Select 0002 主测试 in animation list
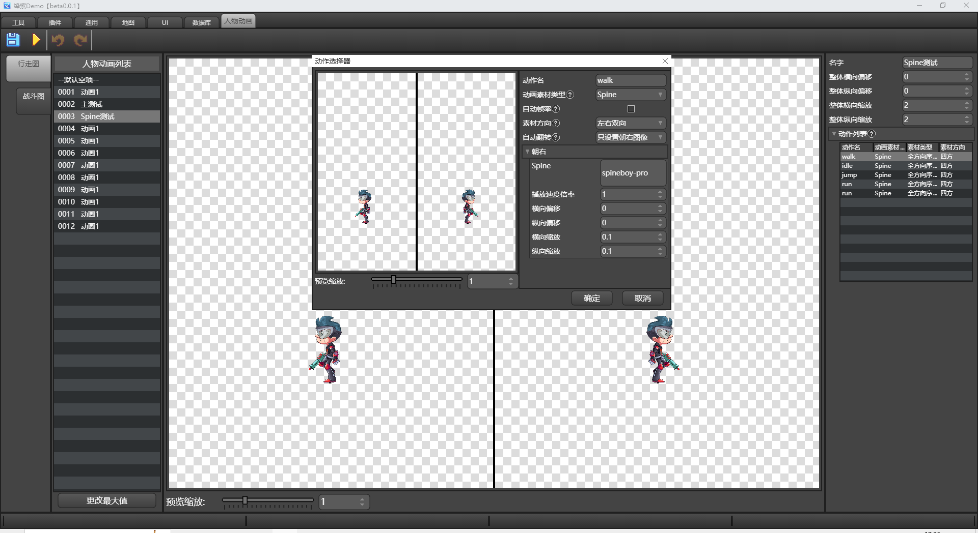The height and width of the screenshot is (533, 978). pos(107,104)
